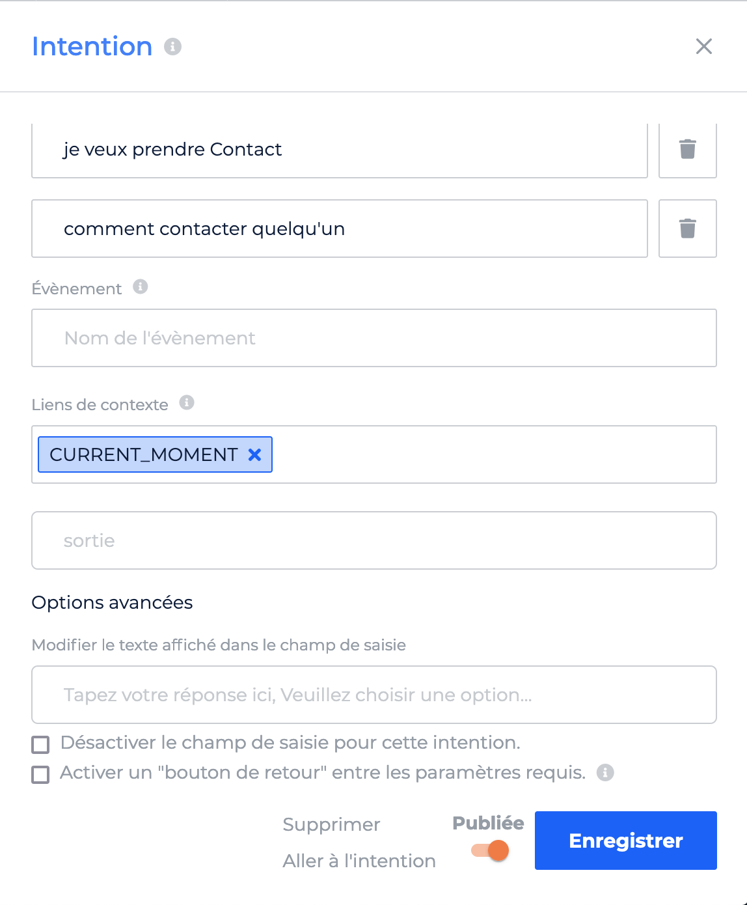Delete the phrase "comment contacter quelqu'un"
This screenshot has width=747, height=905.
tap(688, 229)
